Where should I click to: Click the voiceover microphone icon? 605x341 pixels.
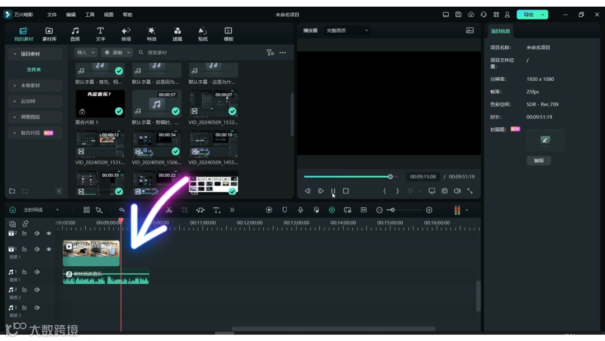coord(300,210)
